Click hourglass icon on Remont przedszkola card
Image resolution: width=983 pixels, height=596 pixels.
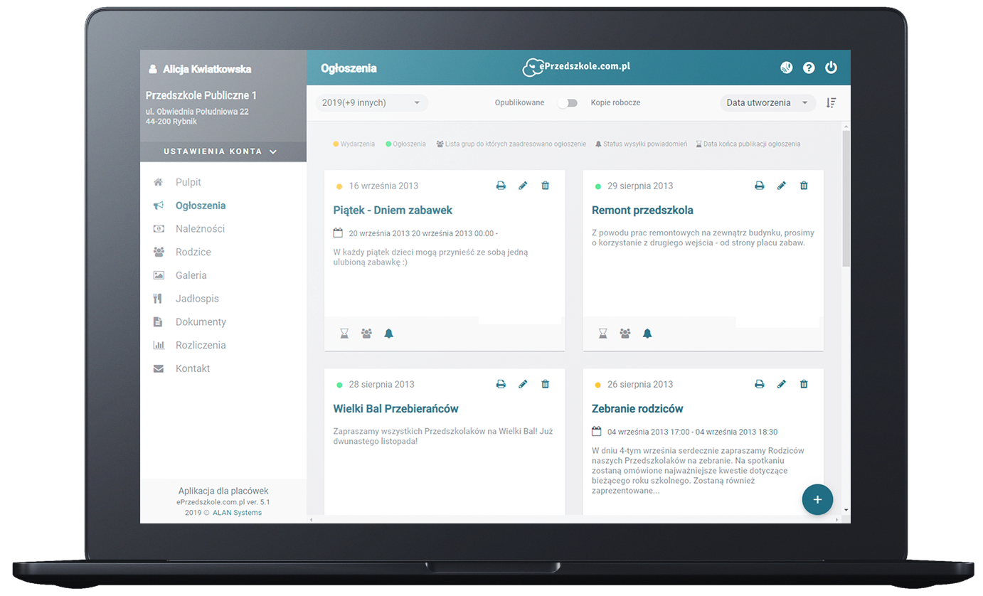point(603,333)
